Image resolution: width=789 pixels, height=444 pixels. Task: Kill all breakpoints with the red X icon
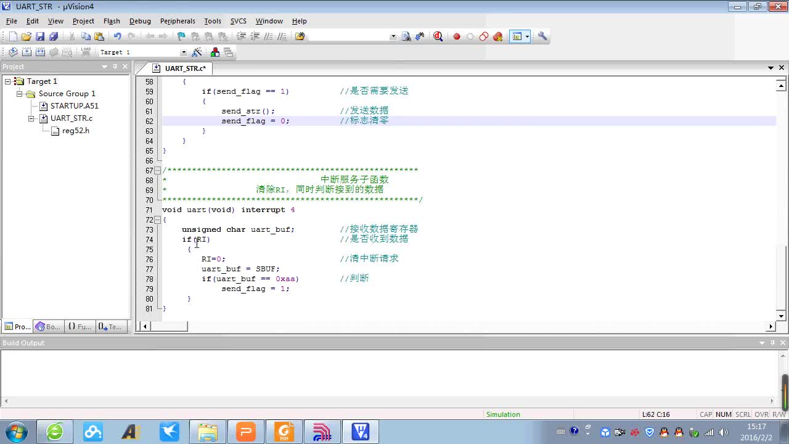click(498, 36)
